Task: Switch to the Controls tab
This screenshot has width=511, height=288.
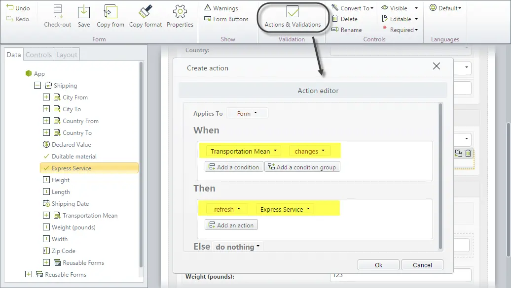Action: (x=38, y=55)
